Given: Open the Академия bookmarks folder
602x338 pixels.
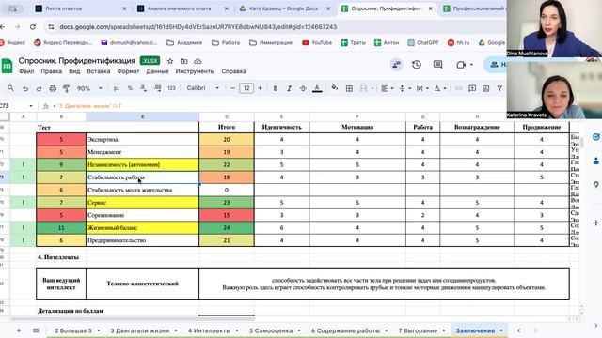Looking at the screenshot, I should pos(184,42).
